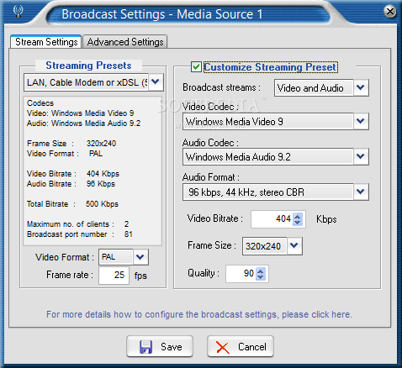Screen dimensions: 402x368
Task: Click the 'Broadcast port number' line
Action: pos(80,234)
